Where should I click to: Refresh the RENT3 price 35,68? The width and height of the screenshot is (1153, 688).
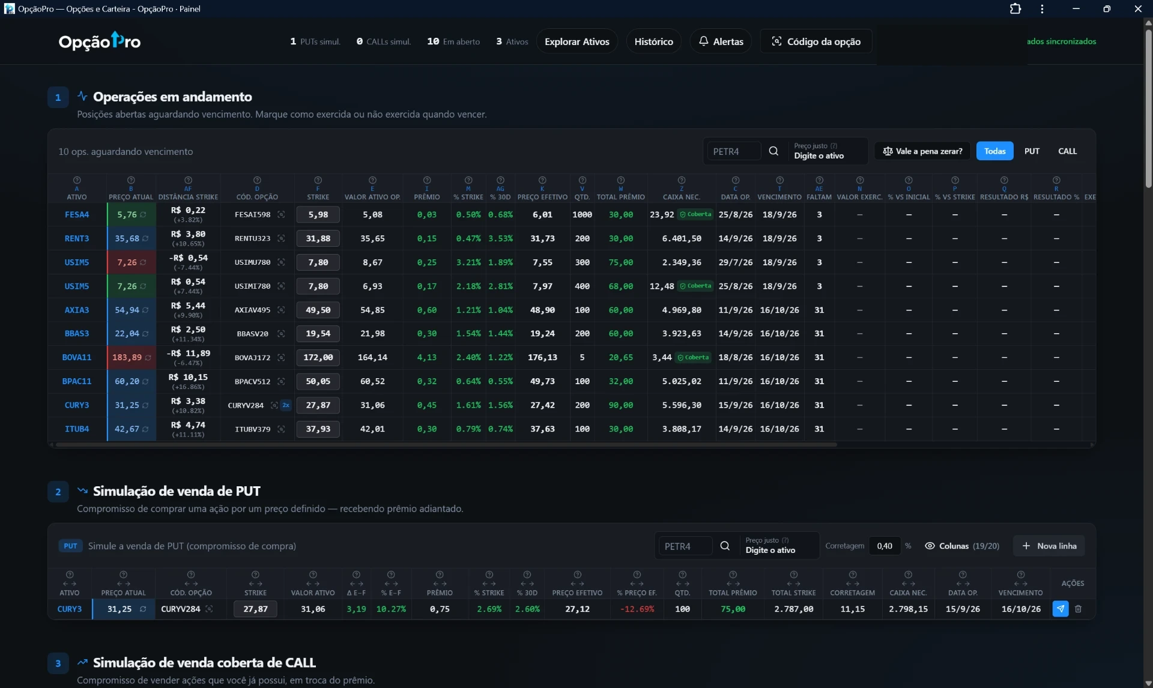pyautogui.click(x=145, y=239)
